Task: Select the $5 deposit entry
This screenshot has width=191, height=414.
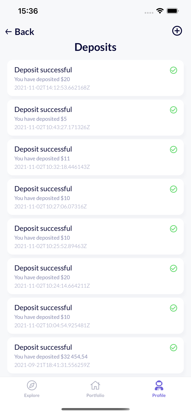Action: coord(95,118)
